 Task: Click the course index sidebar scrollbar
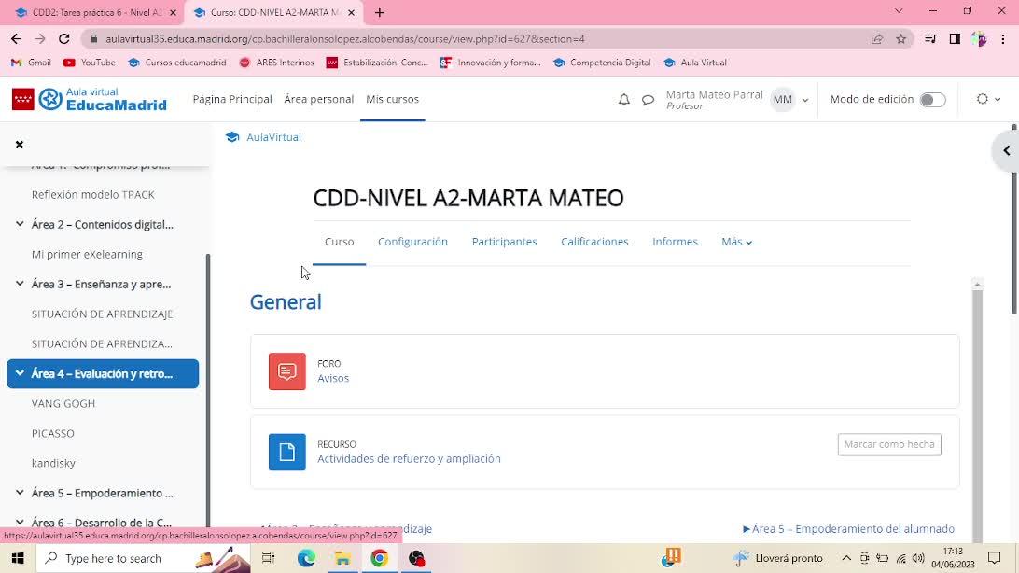(208, 390)
